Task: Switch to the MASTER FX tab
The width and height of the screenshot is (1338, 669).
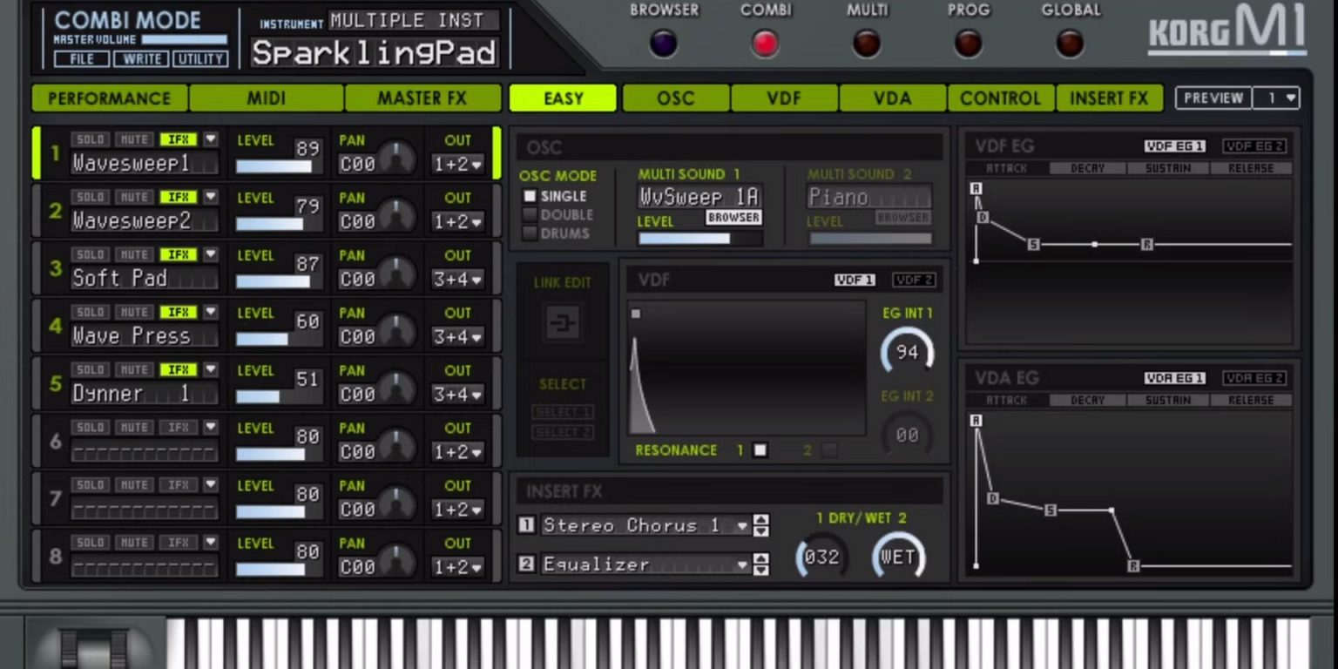Action: [x=422, y=98]
